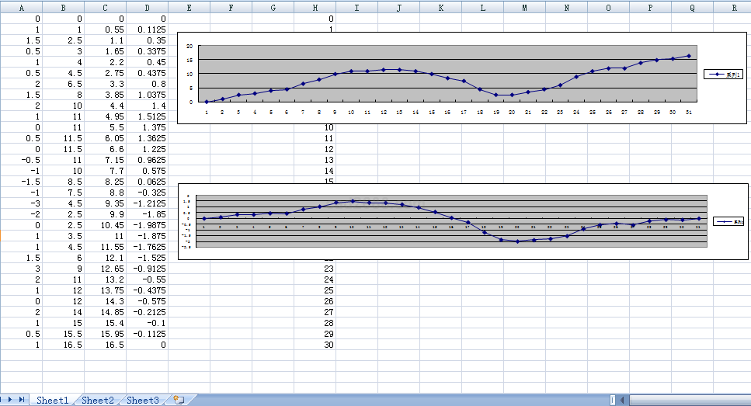The width and height of the screenshot is (751, 406).
Task: Click the horizontal scrollbar split handle
Action: pyautogui.click(x=613, y=400)
